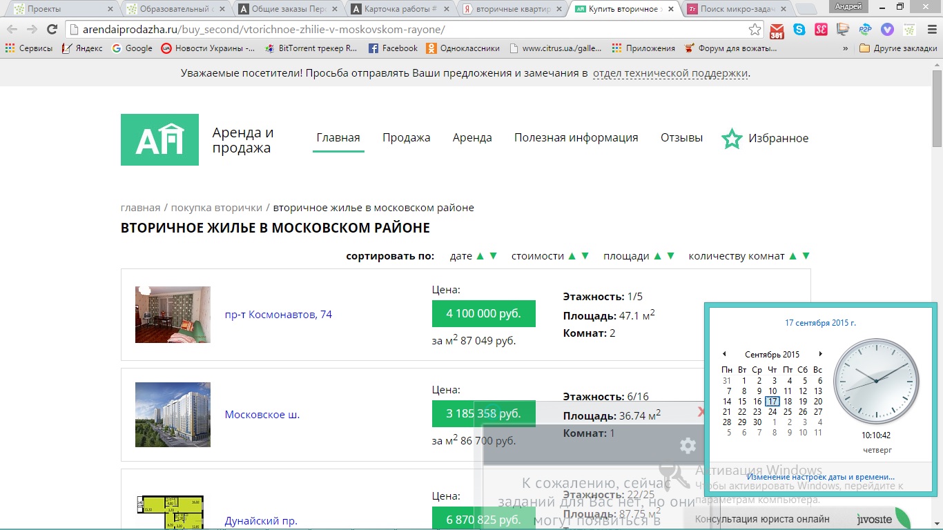
Task: Open the Skype extension icon
Action: point(799,30)
